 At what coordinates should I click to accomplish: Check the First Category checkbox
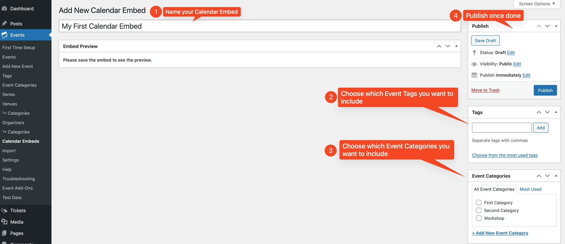coord(479,202)
